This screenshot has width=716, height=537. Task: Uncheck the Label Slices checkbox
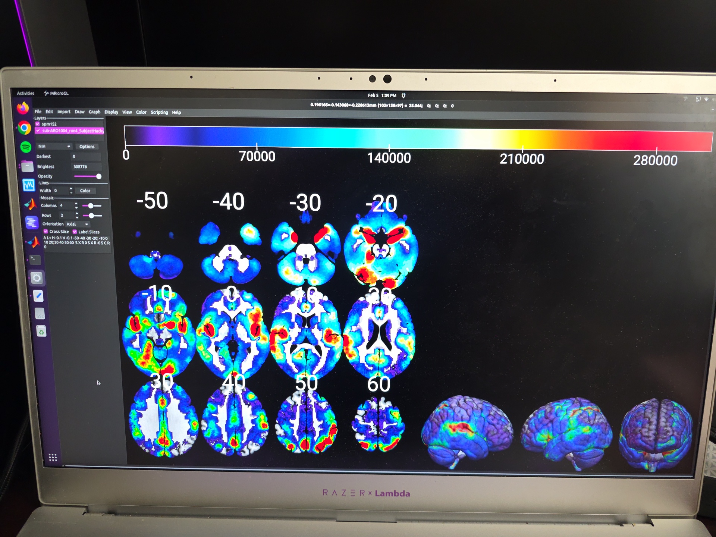pyautogui.click(x=75, y=232)
